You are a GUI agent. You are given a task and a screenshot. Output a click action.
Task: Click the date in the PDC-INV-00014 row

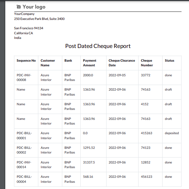tap(117, 162)
